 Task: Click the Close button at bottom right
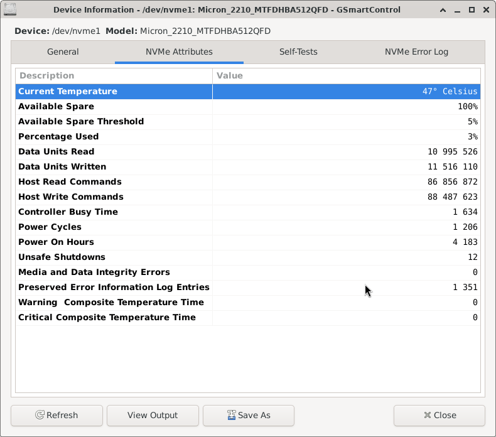tap(439, 415)
